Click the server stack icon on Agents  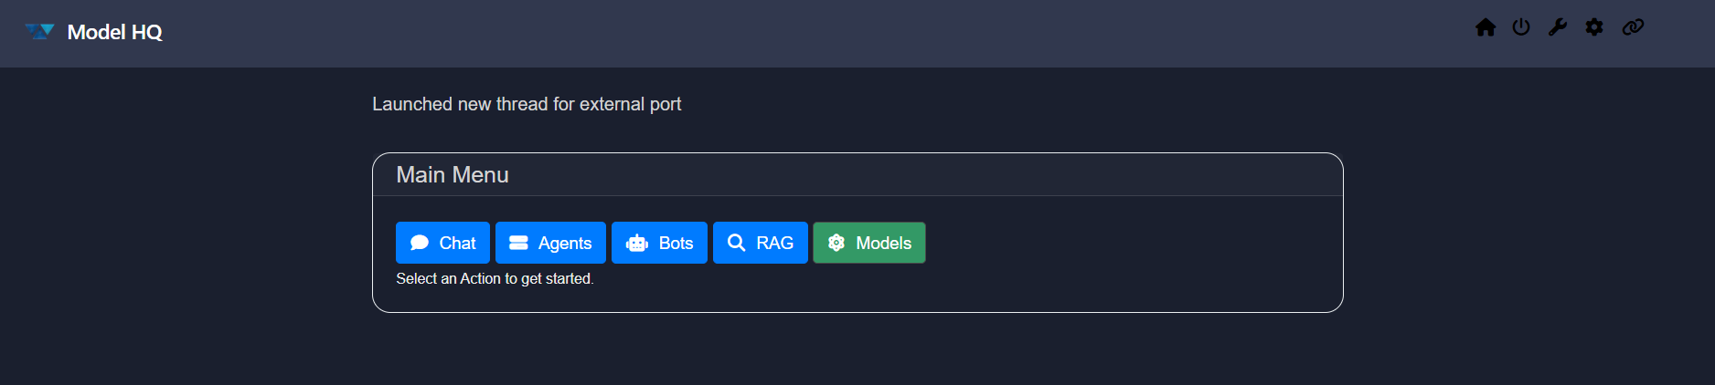[518, 243]
